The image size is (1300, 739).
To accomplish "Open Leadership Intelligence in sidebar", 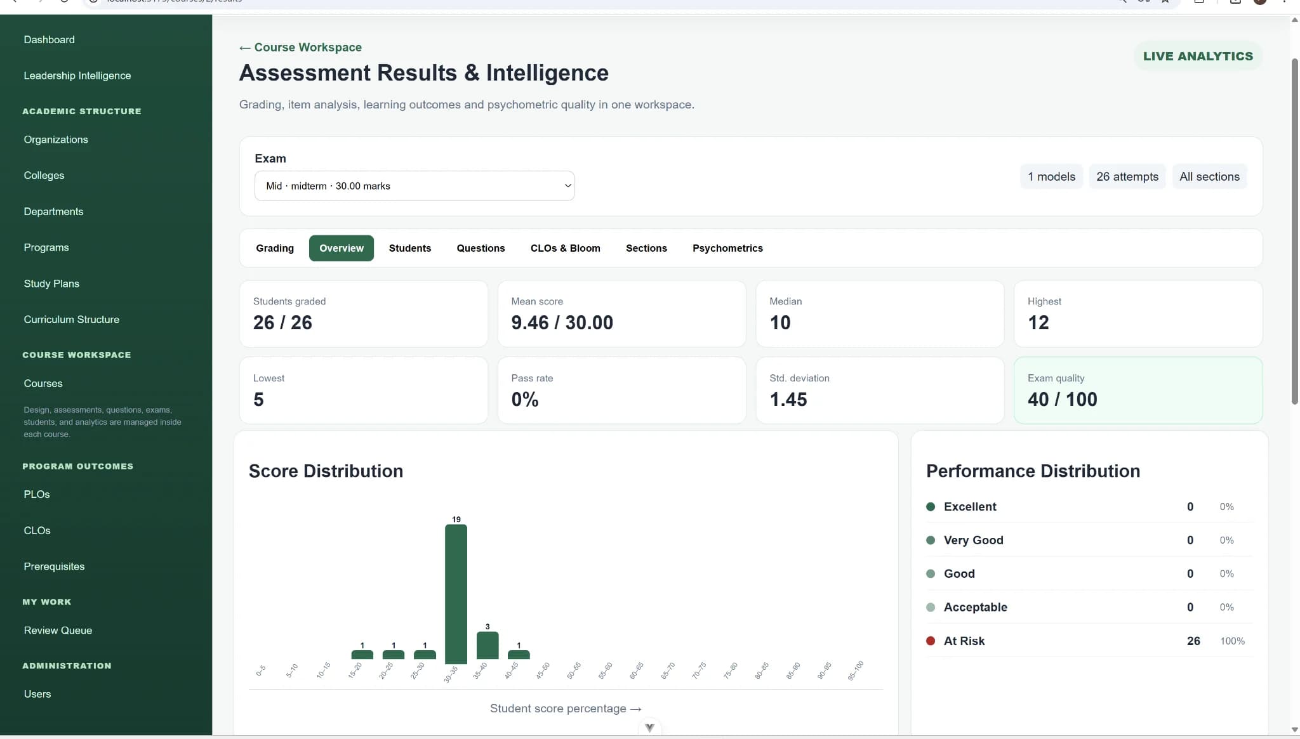I will tap(77, 75).
